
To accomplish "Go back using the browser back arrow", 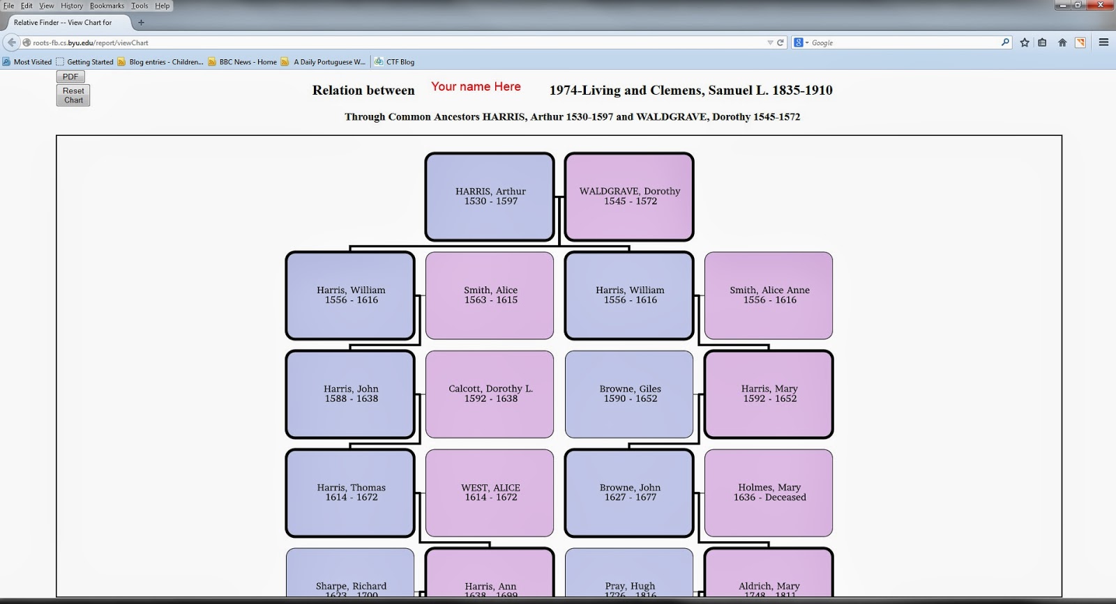I will point(12,42).
